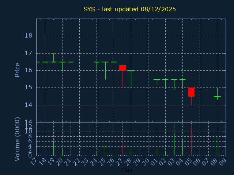Click the 12 tick on volume axis
The height and width of the screenshot is (175, 234).
(28, 127)
